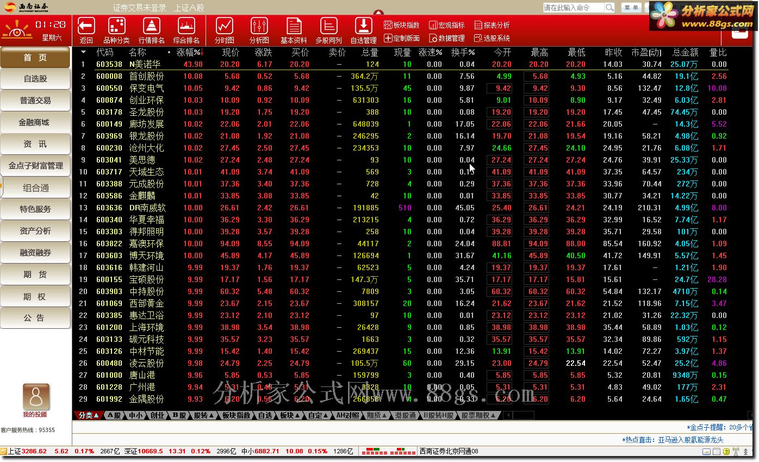Expand the 股票期权▲ tab menu
The image size is (759, 462).
coord(479,415)
